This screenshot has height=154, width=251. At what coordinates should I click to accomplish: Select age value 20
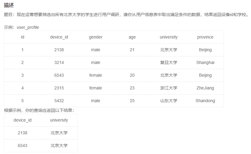pos(132,75)
